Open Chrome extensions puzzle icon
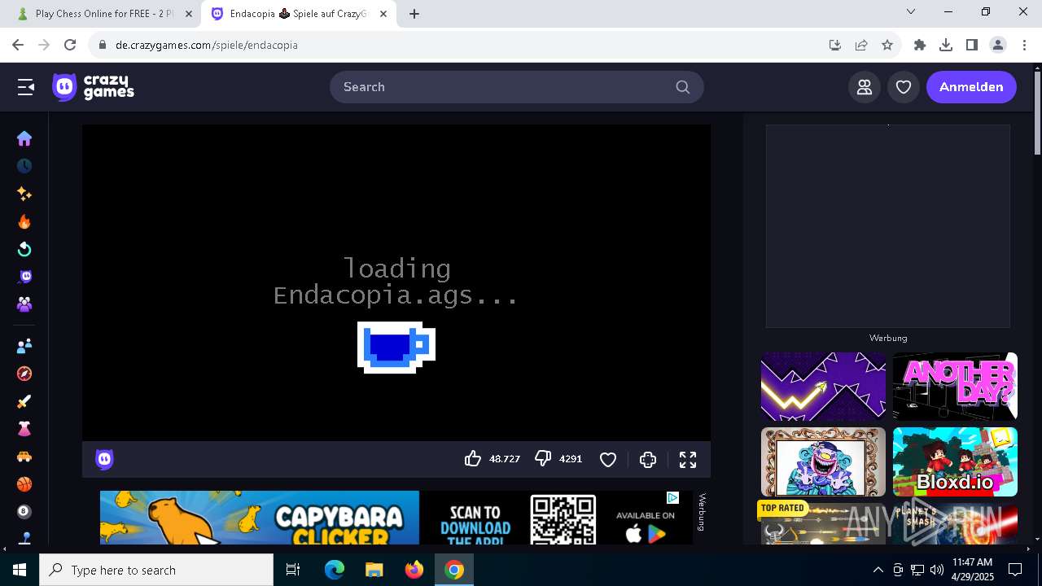 tap(920, 45)
